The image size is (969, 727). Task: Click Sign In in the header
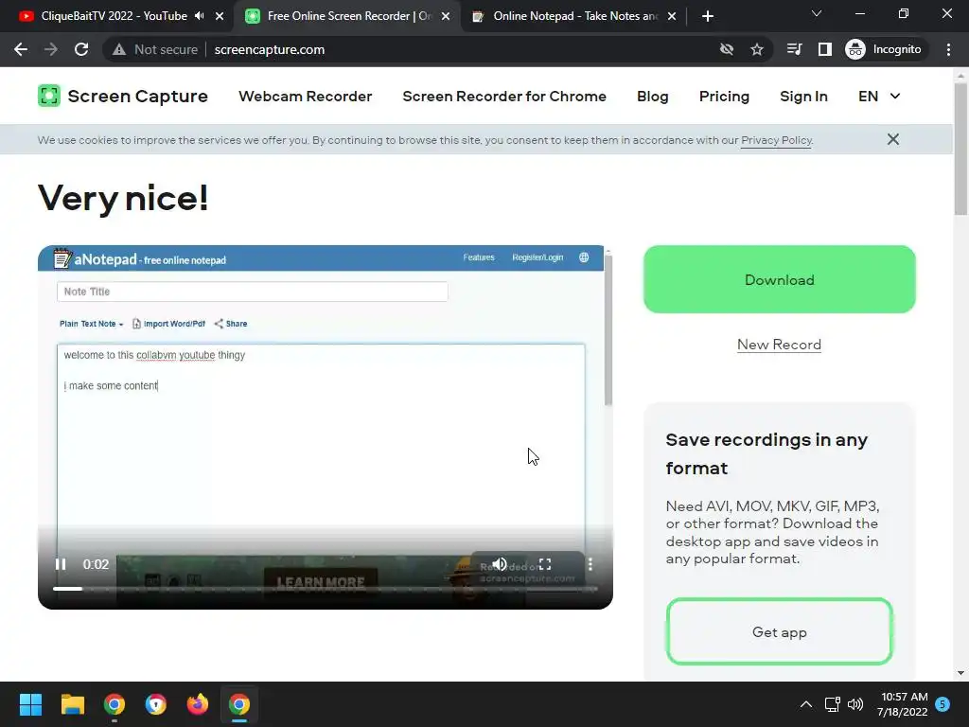click(x=803, y=96)
